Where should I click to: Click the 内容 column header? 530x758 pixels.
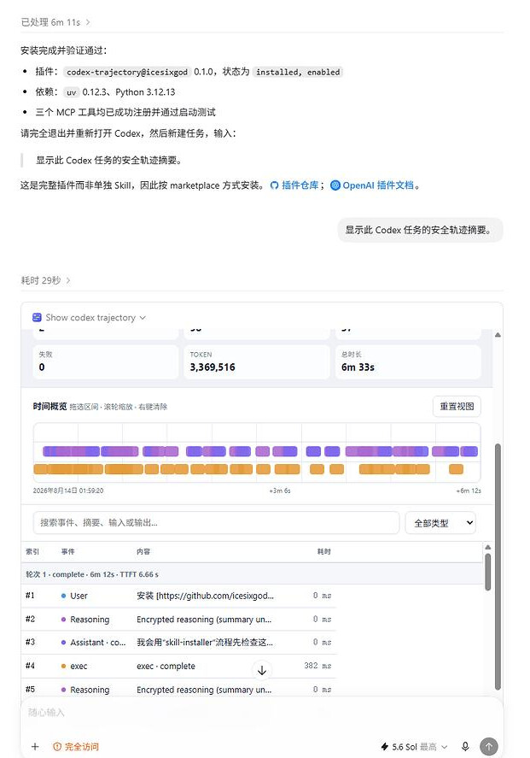click(143, 551)
